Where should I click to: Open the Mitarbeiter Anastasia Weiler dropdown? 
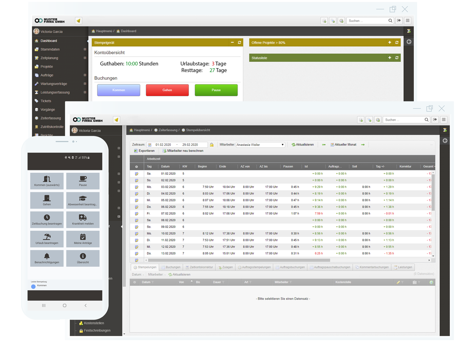tap(260, 145)
